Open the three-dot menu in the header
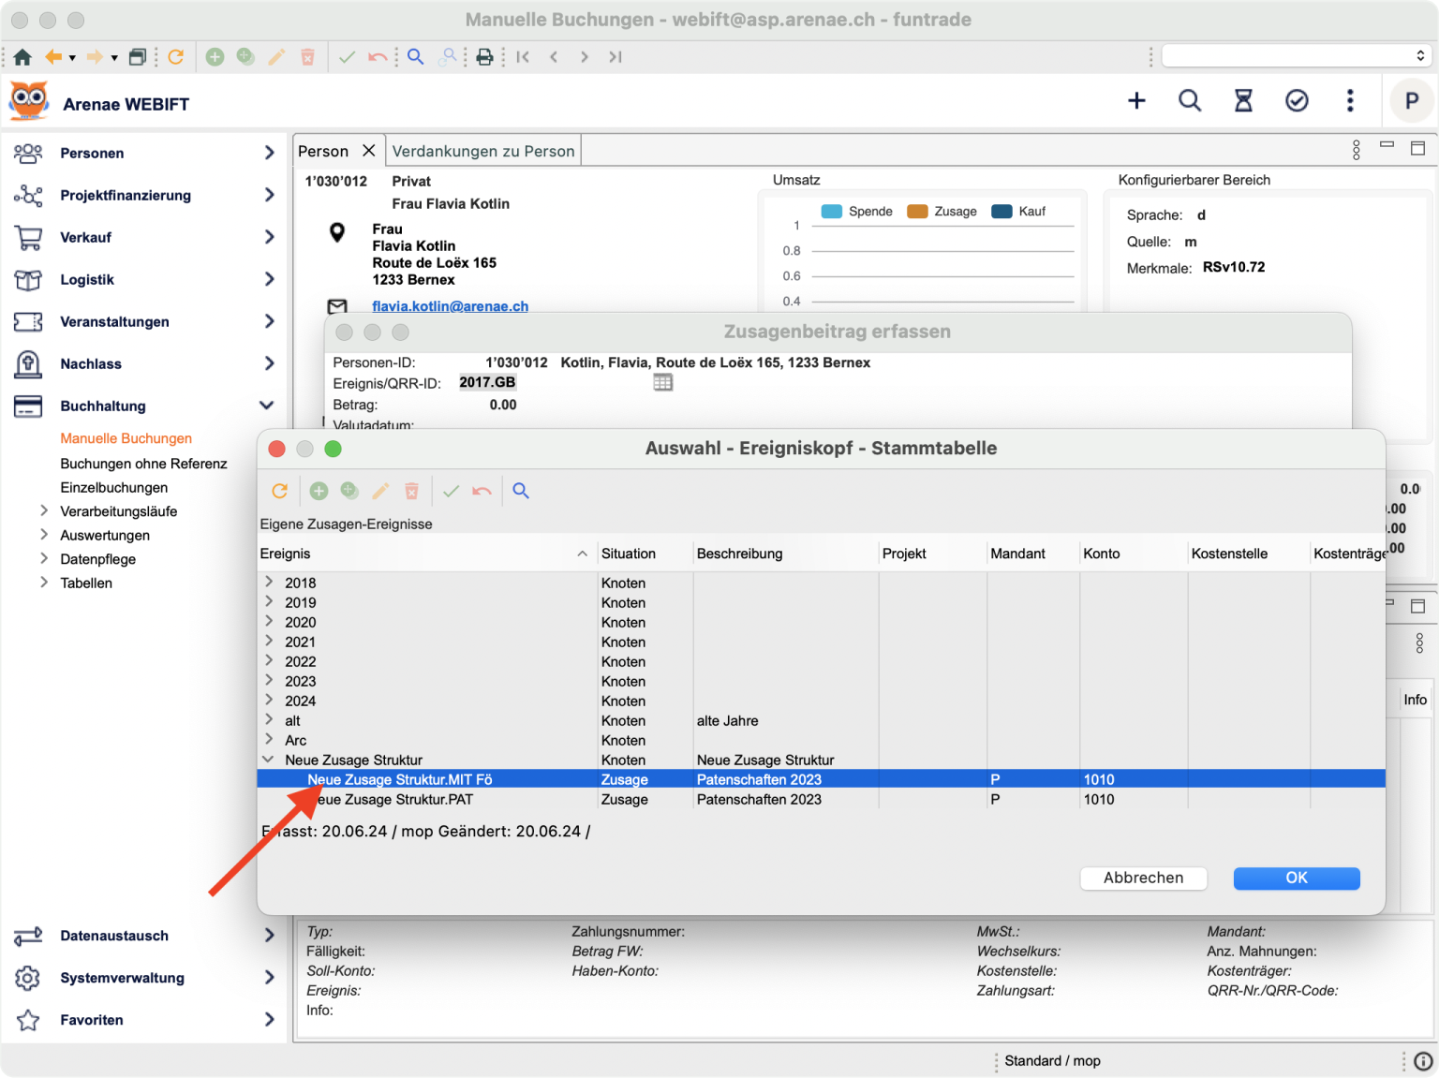Screen dimensions: 1439x1078 click(x=1350, y=101)
